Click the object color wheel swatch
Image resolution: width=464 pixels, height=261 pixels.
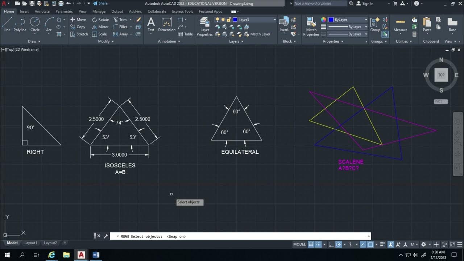click(x=324, y=20)
